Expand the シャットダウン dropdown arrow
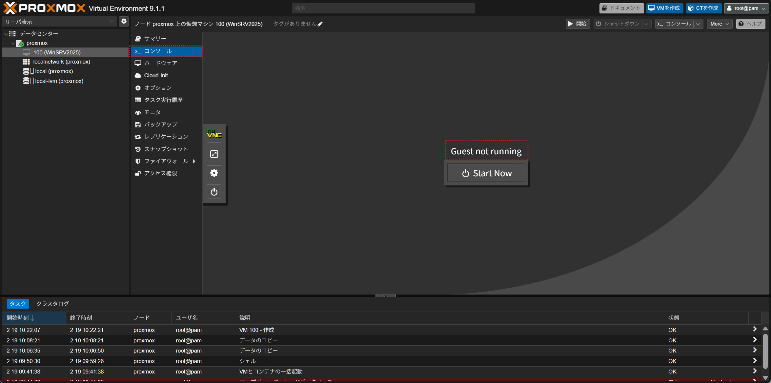Viewport: 771px width, 383px height. click(646, 24)
